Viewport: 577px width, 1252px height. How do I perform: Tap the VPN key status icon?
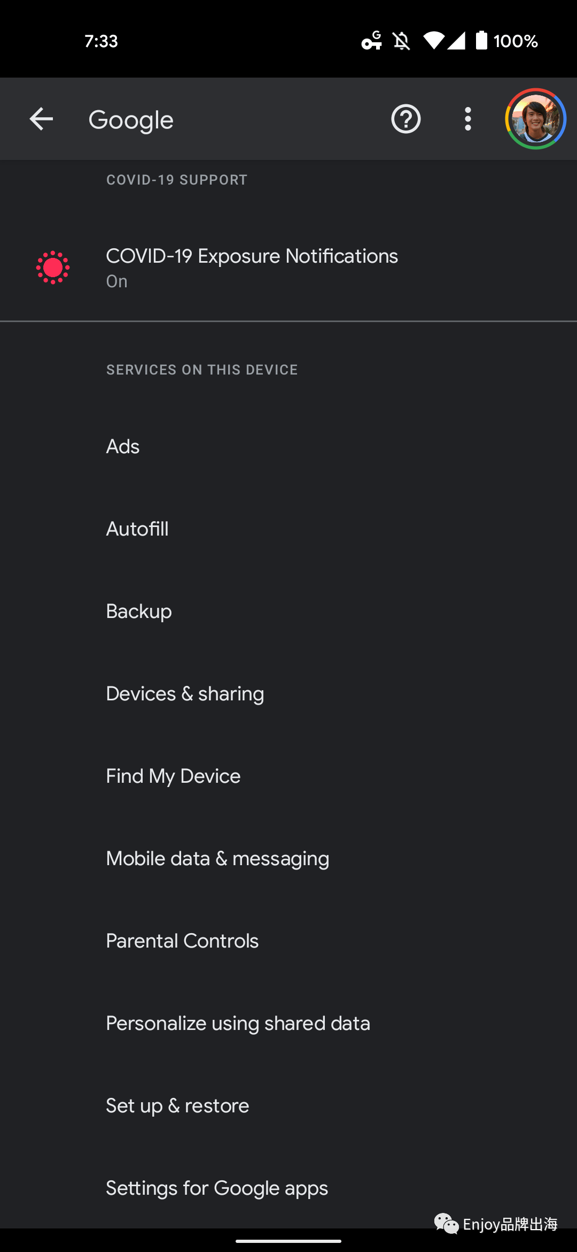[x=372, y=41]
